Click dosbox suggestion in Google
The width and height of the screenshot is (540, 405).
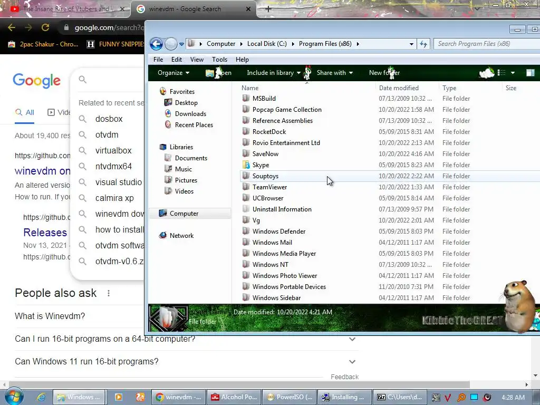pyautogui.click(x=109, y=119)
